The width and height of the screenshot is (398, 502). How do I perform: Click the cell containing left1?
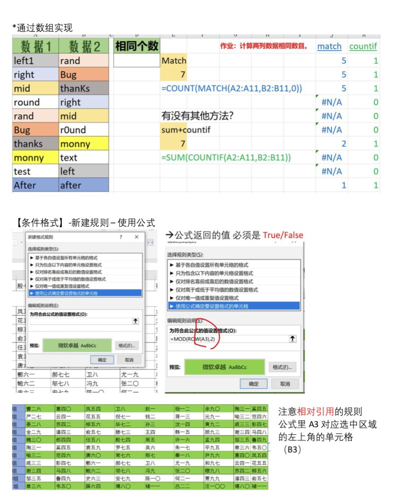[36, 60]
